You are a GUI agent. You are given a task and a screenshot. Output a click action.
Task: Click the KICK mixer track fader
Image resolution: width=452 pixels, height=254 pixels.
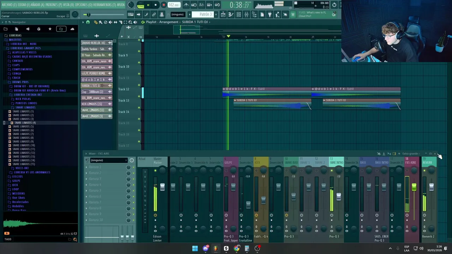click(x=263, y=200)
